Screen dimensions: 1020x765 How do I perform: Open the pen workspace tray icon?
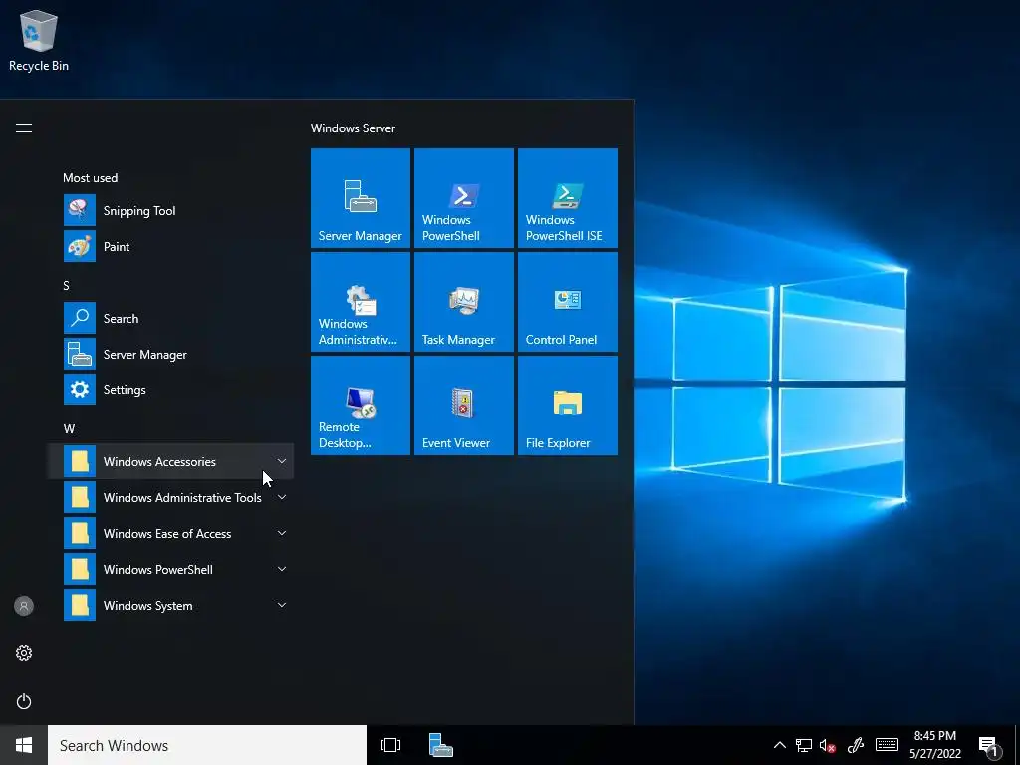(x=856, y=745)
